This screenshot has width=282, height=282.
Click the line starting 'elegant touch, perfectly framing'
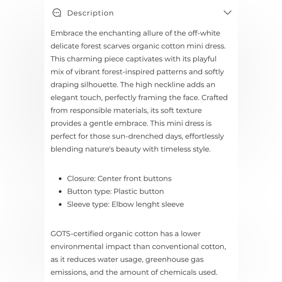click(139, 98)
